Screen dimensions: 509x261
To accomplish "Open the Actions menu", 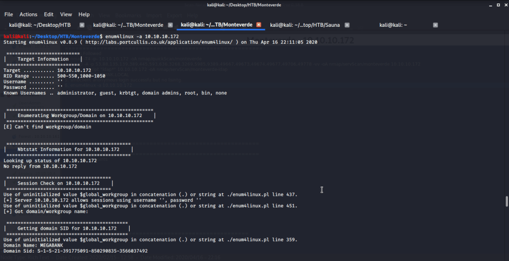I will (28, 14).
